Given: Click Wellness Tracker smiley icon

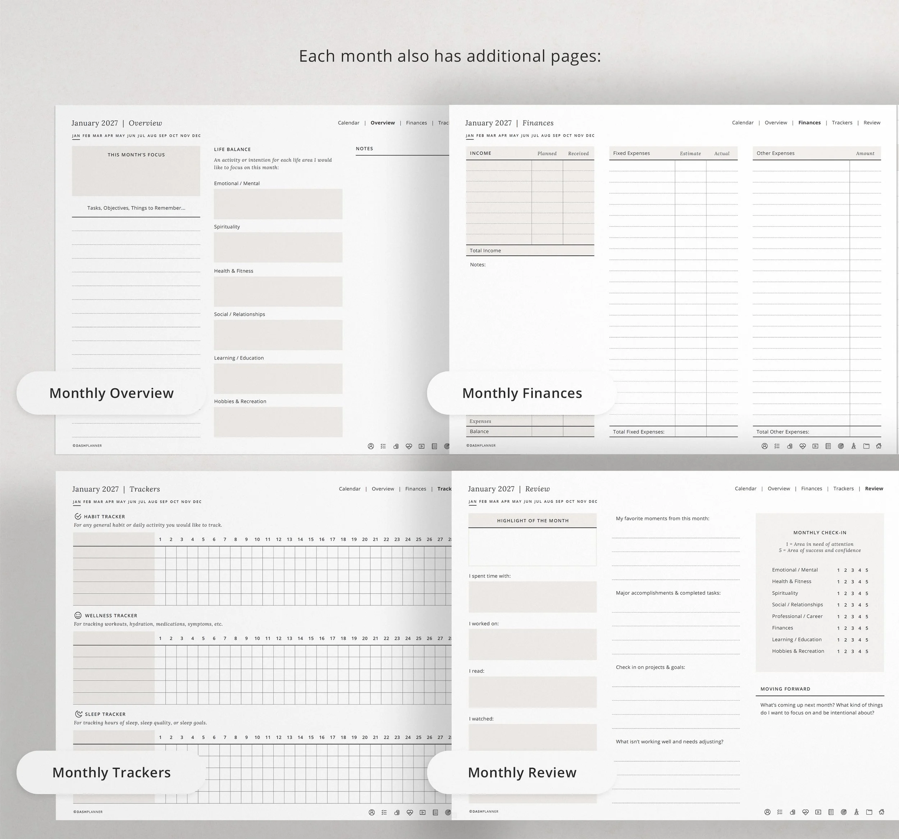Looking at the screenshot, I should [x=78, y=615].
